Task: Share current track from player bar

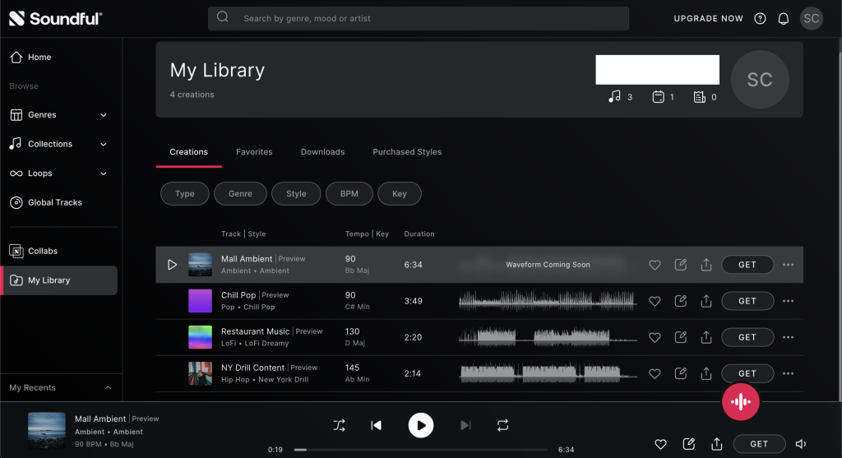Action: 716,443
